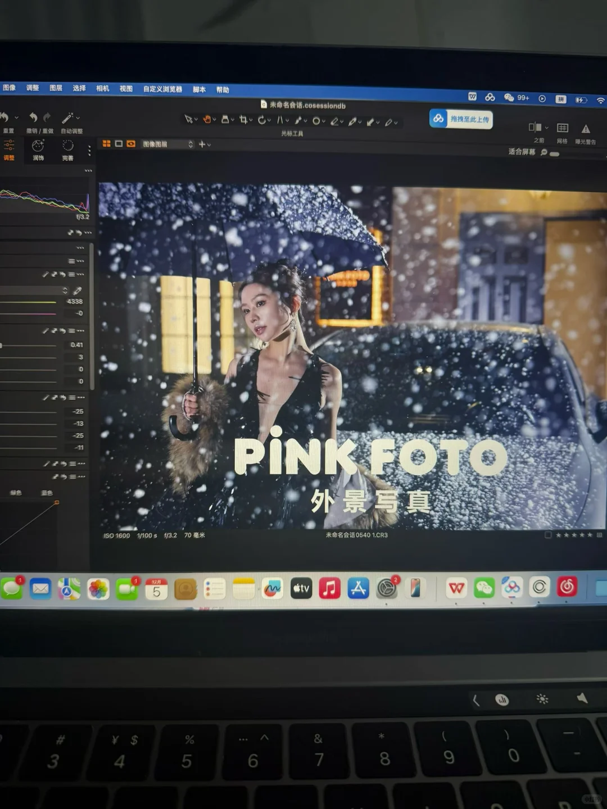The image size is (607, 809).
Task: Open Music app in the Dock
Action: [330, 588]
